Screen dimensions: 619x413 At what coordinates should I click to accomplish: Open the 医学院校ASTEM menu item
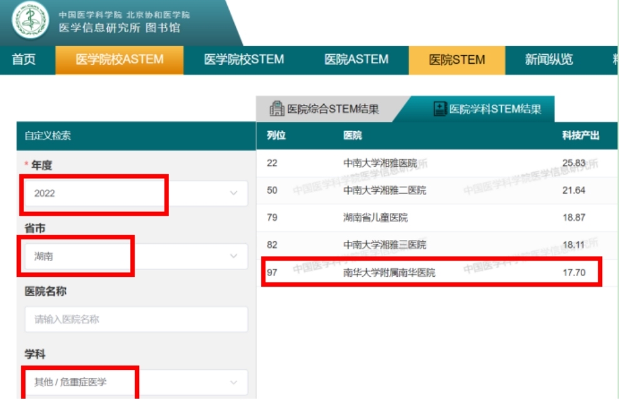(120, 60)
